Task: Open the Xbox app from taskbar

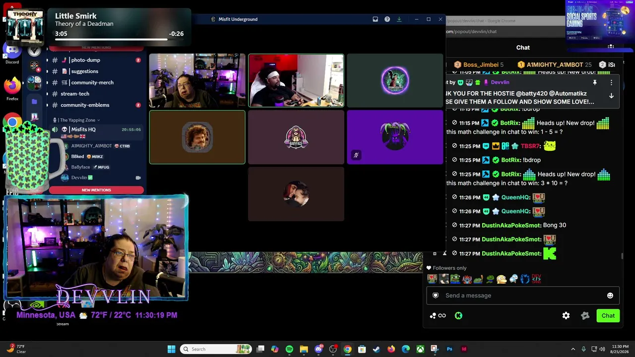Action: tap(420, 349)
